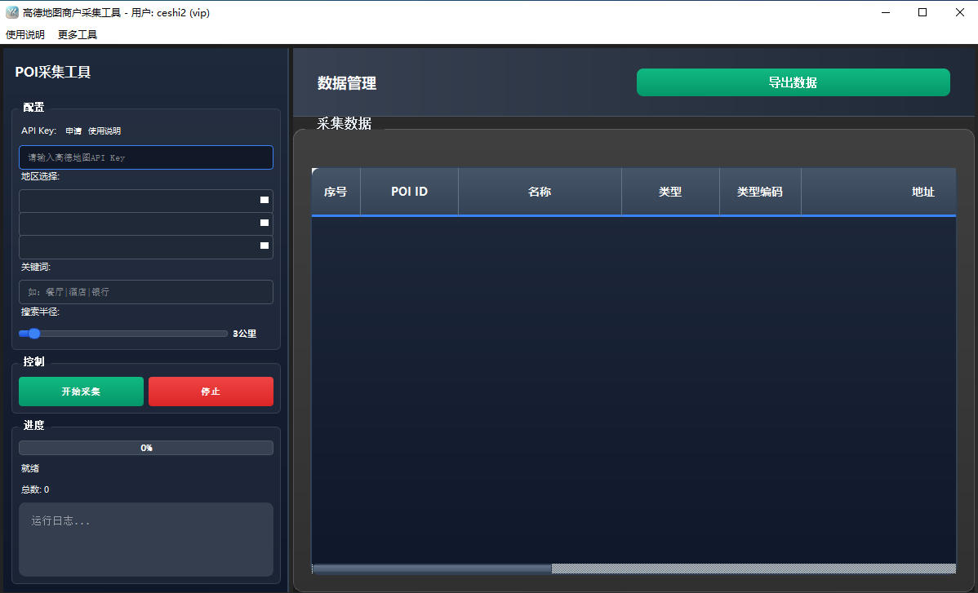Image resolution: width=978 pixels, height=593 pixels.
Task: Click the 开始采集 start collection button
Action: click(x=81, y=392)
